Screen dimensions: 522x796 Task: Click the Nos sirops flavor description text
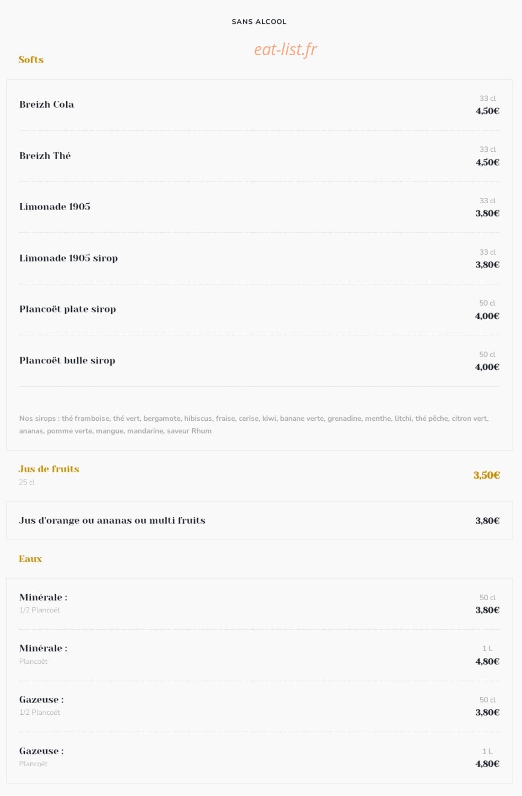click(x=254, y=425)
